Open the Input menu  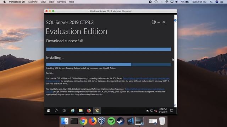[51, 2]
